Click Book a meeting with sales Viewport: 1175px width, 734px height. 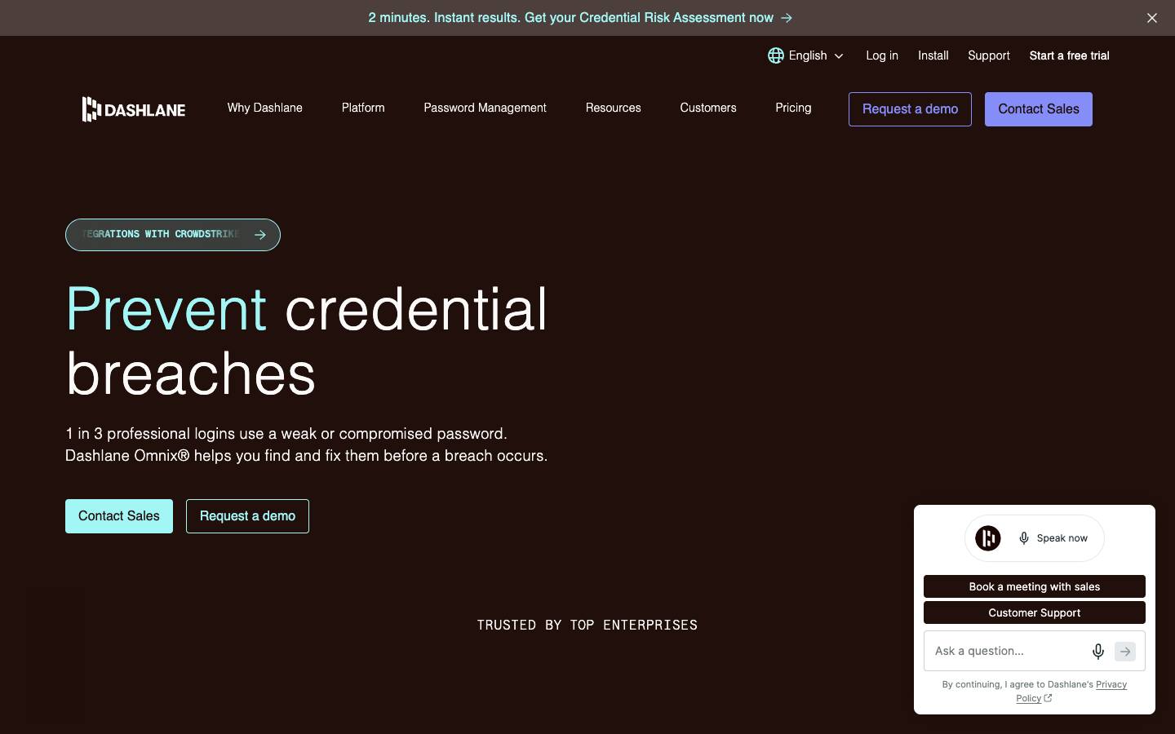pyautogui.click(x=1035, y=586)
